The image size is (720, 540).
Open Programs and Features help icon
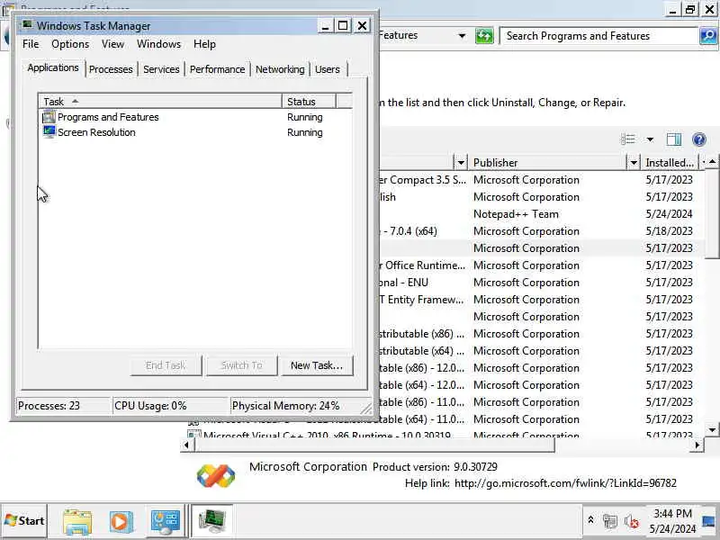pyautogui.click(x=699, y=139)
